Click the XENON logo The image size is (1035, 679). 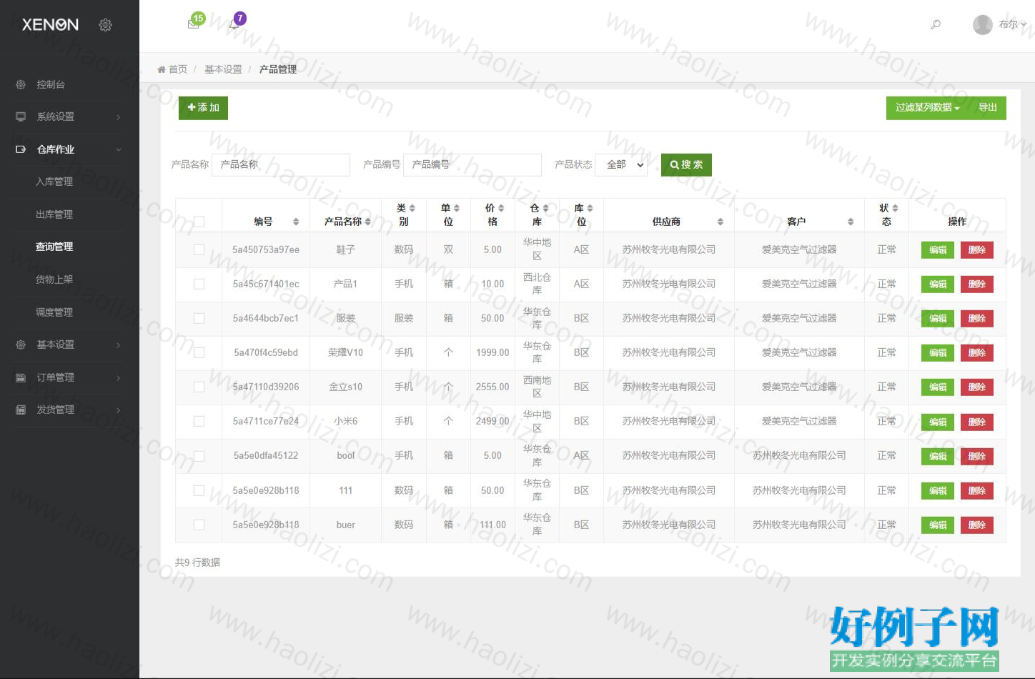(50, 25)
